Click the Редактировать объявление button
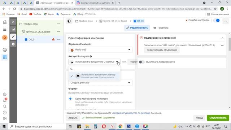 coord(162,50)
